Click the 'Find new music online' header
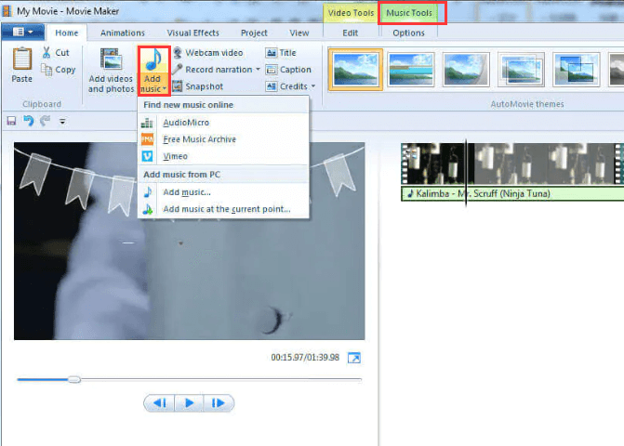This screenshot has height=446, width=624. coord(188,105)
